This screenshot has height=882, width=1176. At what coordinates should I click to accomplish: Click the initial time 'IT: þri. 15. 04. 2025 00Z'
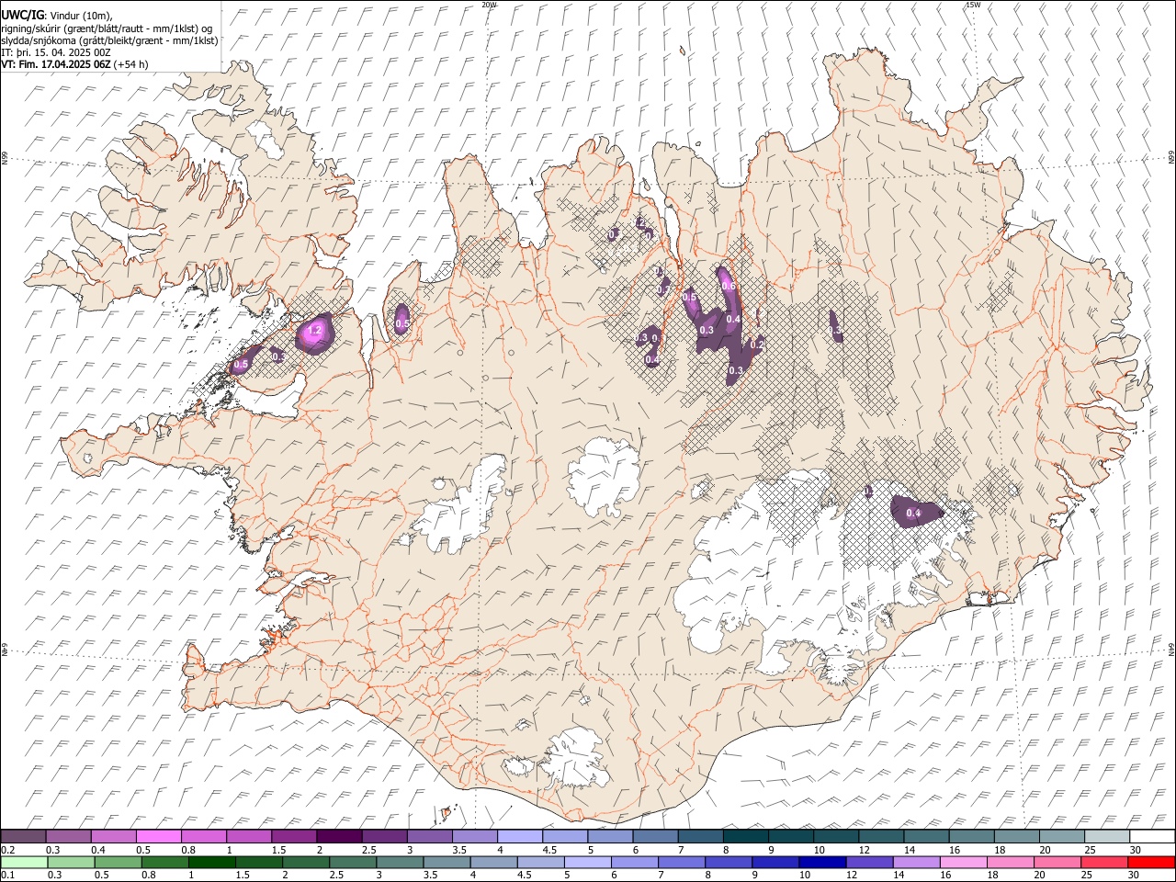pyautogui.click(x=56, y=52)
